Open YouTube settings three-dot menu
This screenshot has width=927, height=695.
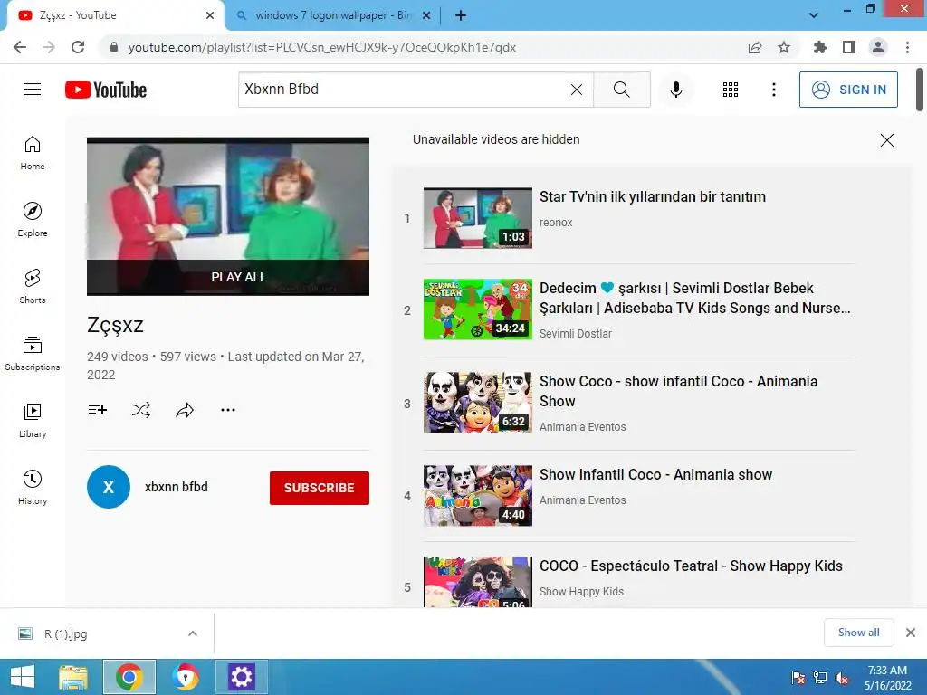(773, 90)
